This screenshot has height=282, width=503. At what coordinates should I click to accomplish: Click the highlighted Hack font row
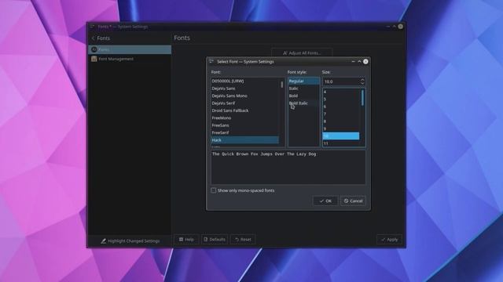[244, 140]
